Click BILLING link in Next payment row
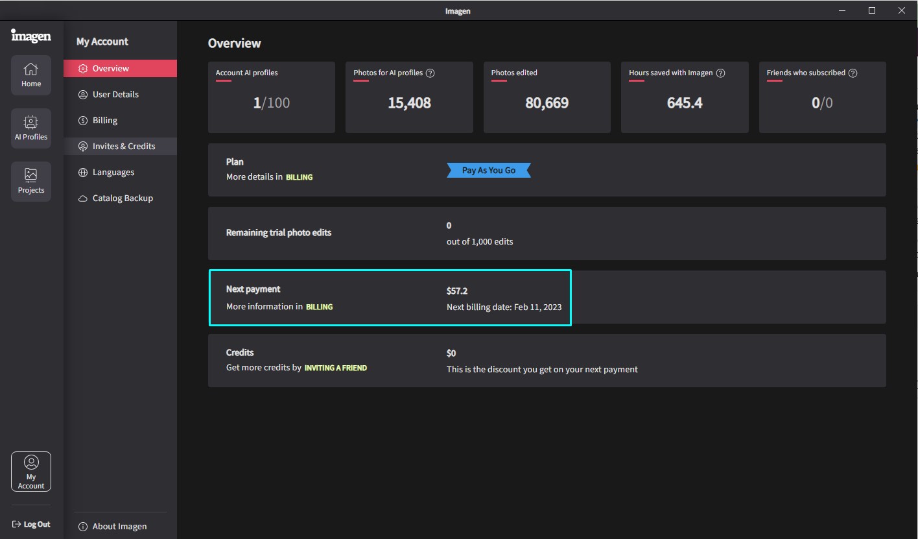This screenshot has width=918, height=539. point(320,307)
